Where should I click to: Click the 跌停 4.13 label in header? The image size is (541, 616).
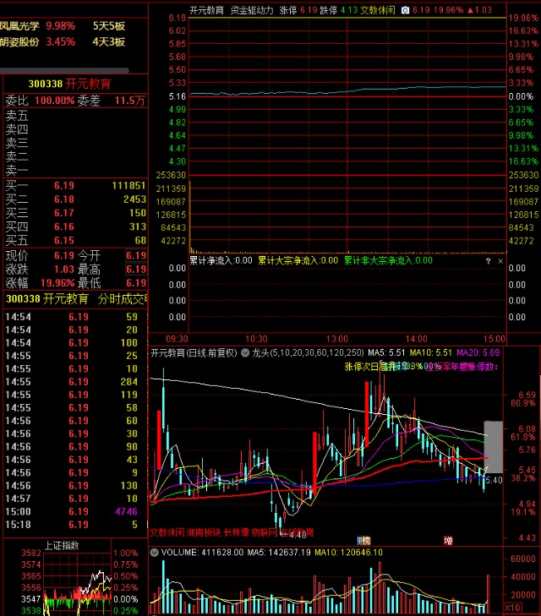click(338, 10)
